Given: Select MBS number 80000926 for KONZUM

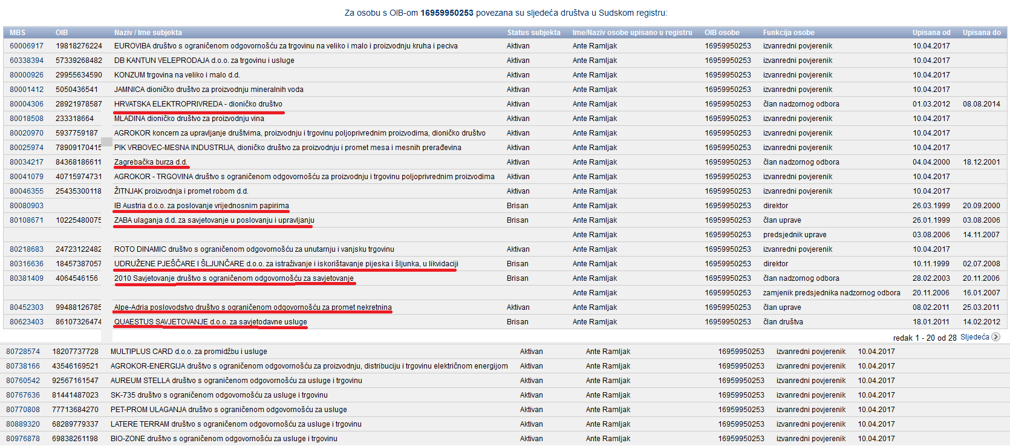Looking at the screenshot, I should tap(27, 75).
